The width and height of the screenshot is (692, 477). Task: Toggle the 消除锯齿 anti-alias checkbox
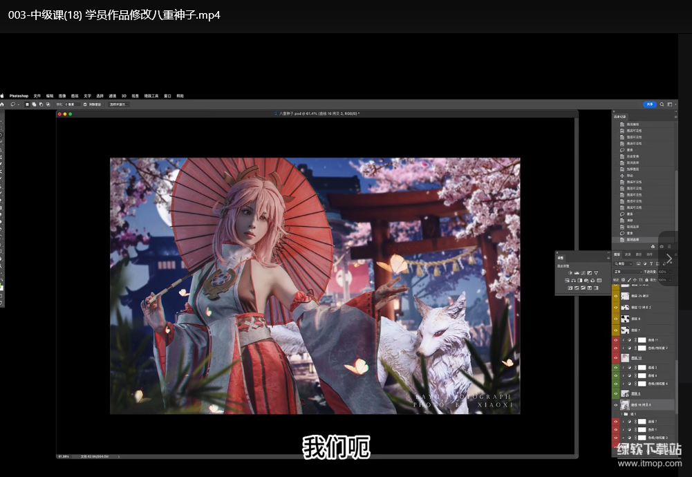click(85, 104)
